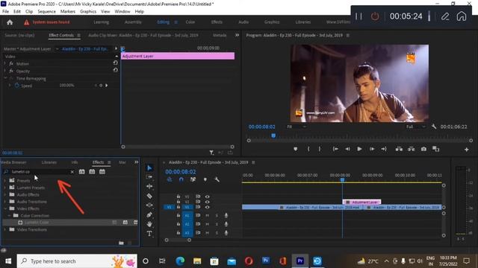The image size is (478, 268).
Task: Mute audio track A1
Action: tap(208, 215)
